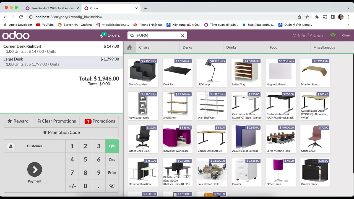The image size is (354, 199).
Task: Tap numpad key 0
Action: pos(85,186)
